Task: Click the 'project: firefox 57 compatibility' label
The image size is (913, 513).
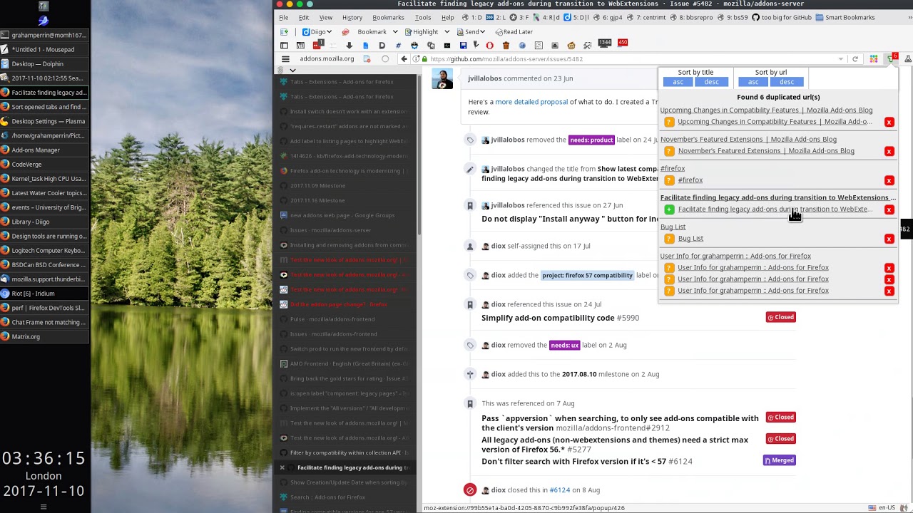Action: [587, 275]
